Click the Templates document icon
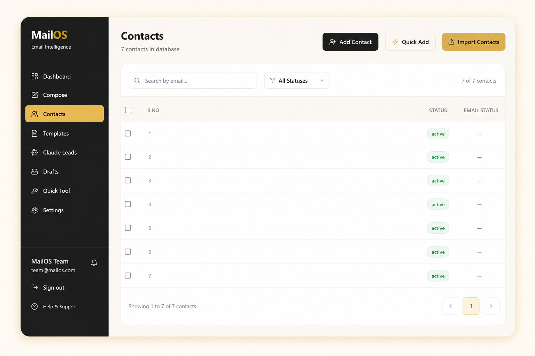The image size is (535, 356). pos(34,133)
